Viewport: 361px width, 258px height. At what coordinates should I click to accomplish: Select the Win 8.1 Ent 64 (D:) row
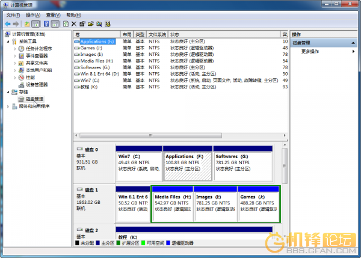[x=180, y=74]
